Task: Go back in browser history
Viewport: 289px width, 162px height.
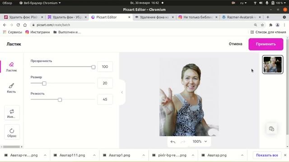Action: pyautogui.click(x=5, y=25)
